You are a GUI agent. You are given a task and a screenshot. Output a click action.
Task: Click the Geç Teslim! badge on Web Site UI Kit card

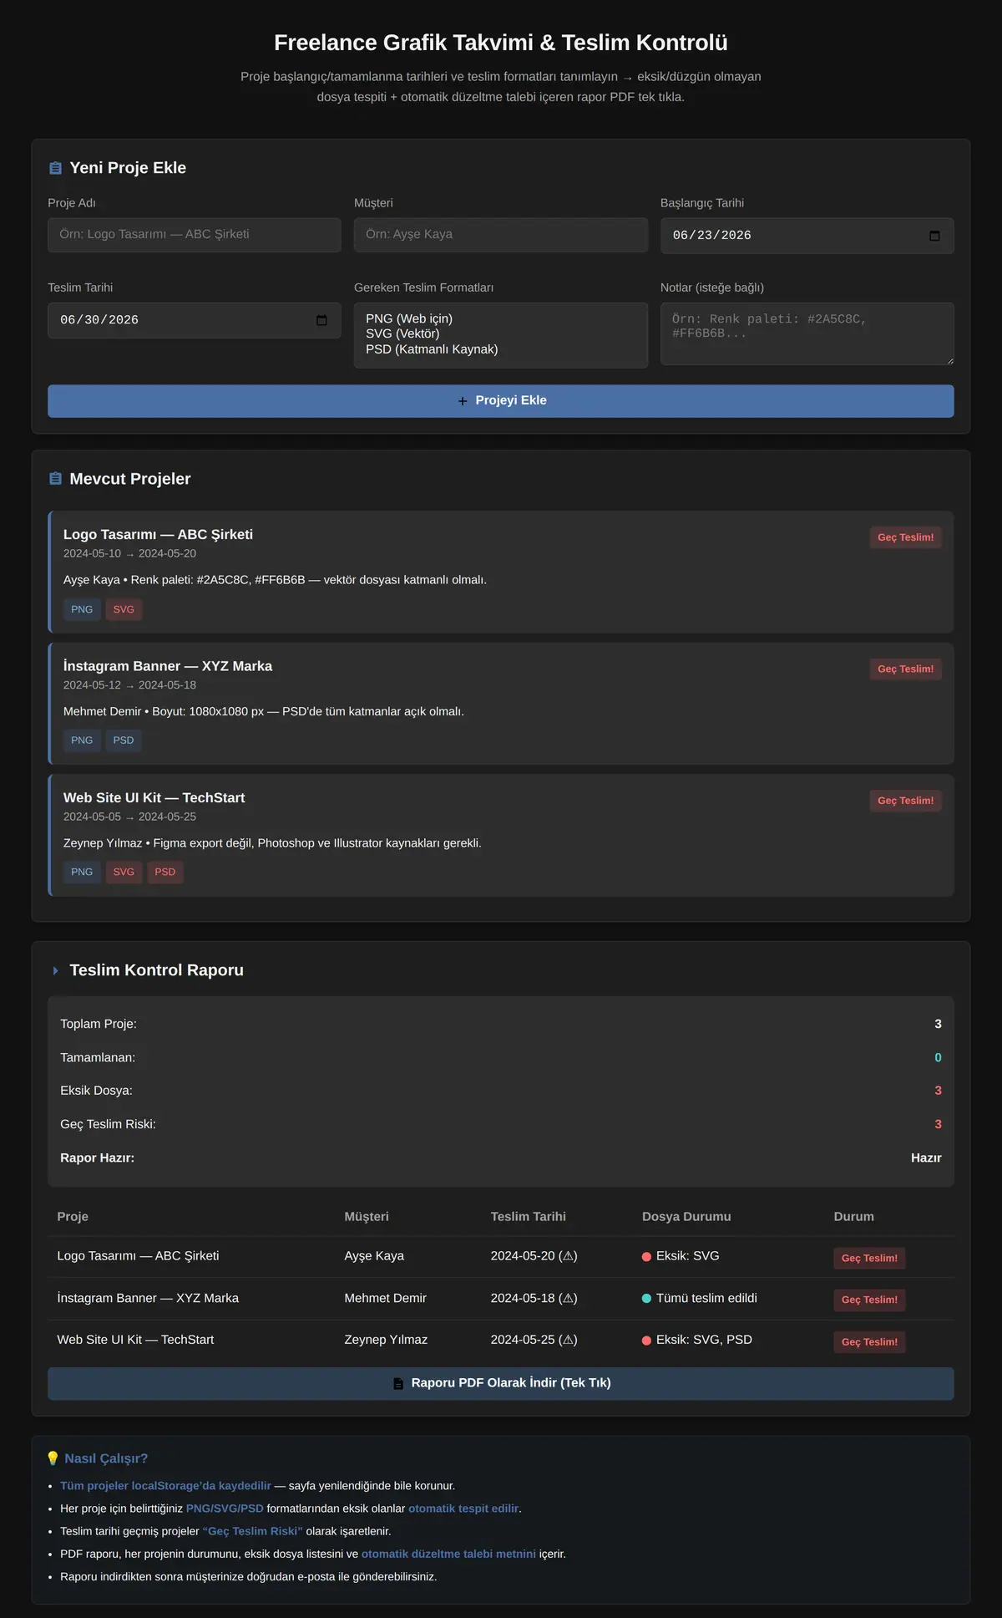coord(905,801)
